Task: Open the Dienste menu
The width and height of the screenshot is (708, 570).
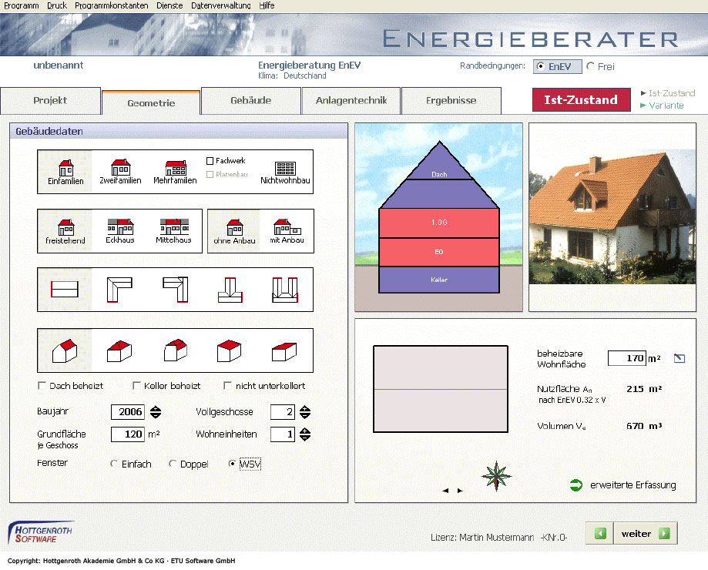Action: click(169, 5)
